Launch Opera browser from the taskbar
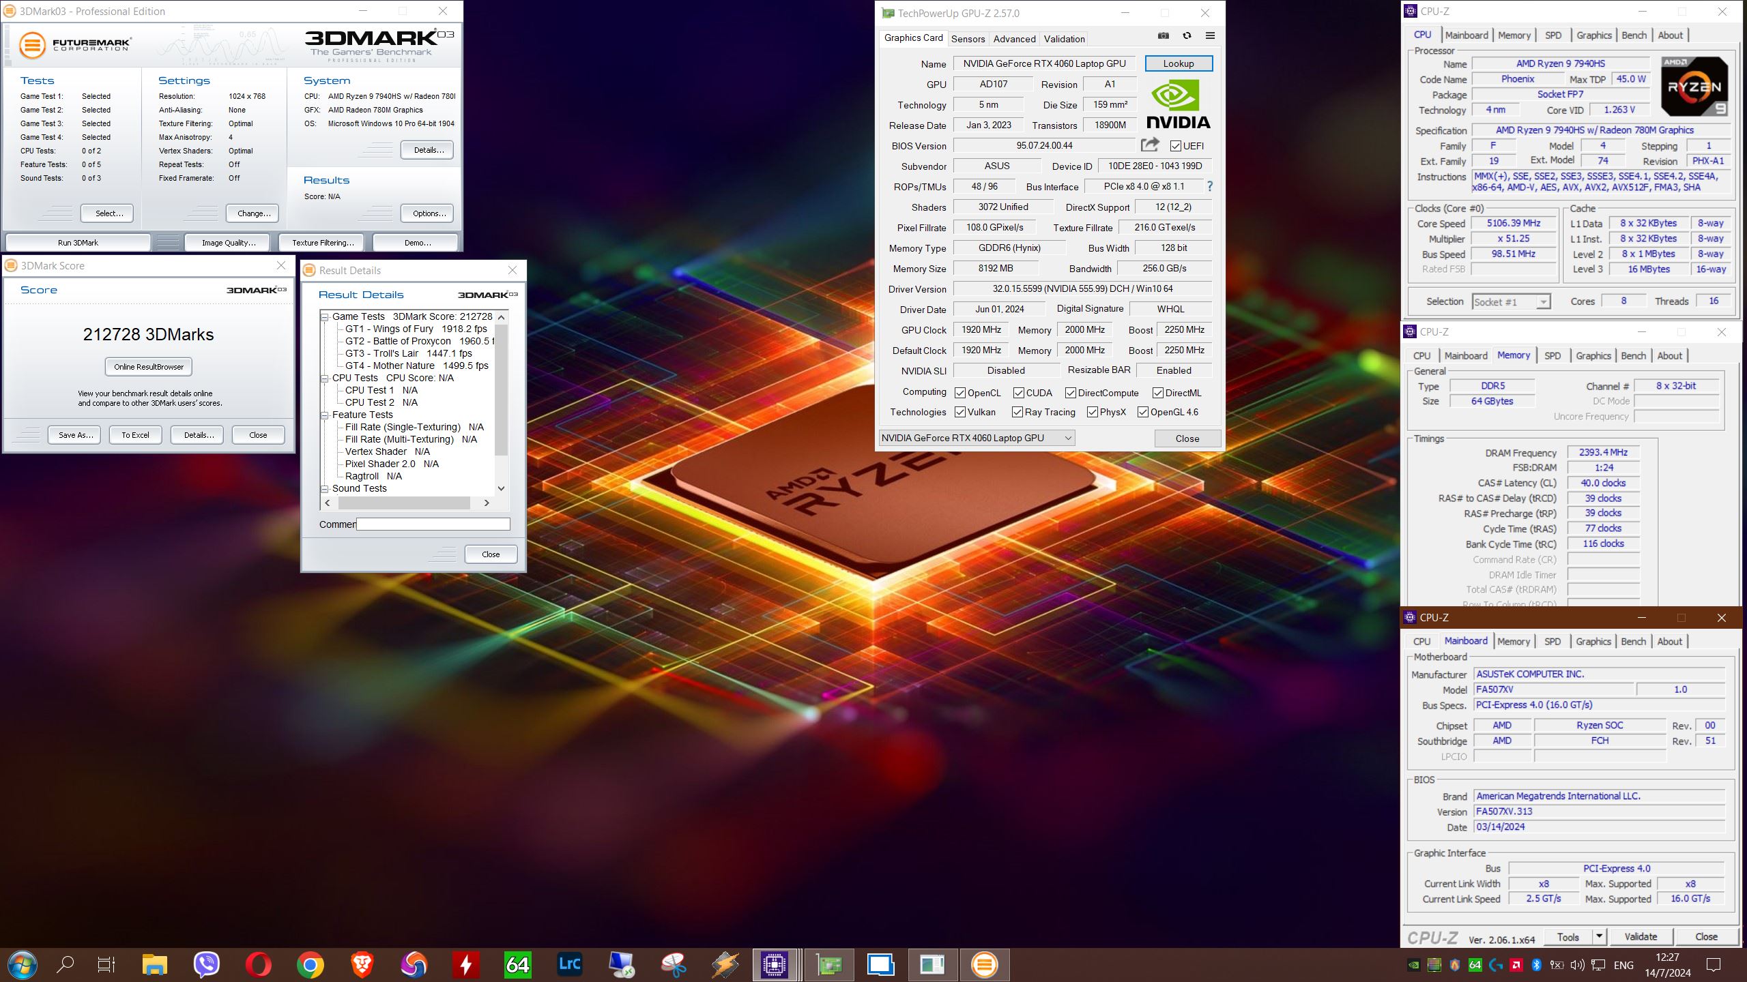The width and height of the screenshot is (1747, 982). [x=259, y=965]
